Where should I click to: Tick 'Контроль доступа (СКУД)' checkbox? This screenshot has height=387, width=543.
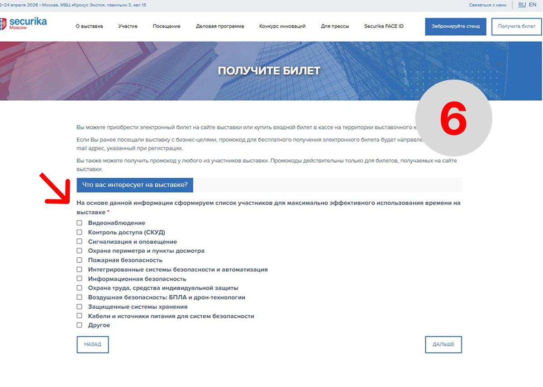(80, 232)
